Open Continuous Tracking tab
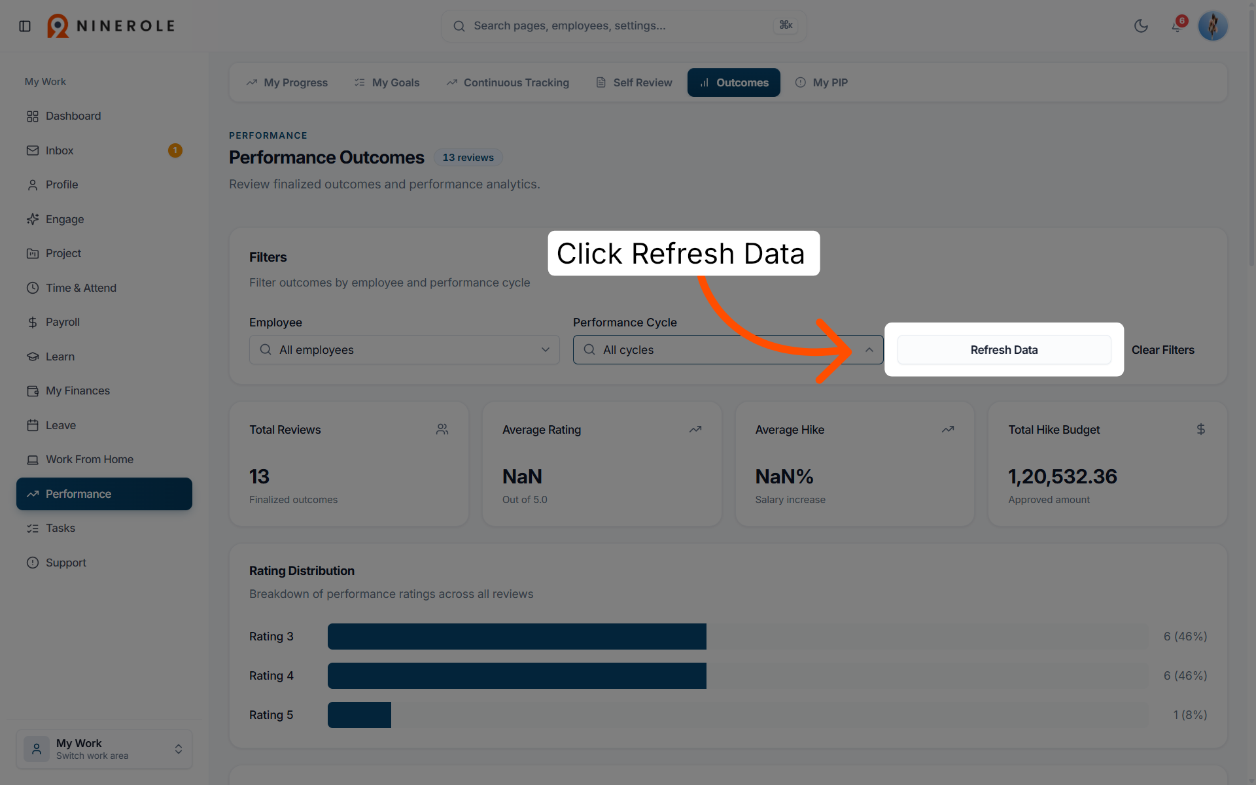The width and height of the screenshot is (1256, 785). click(x=508, y=82)
